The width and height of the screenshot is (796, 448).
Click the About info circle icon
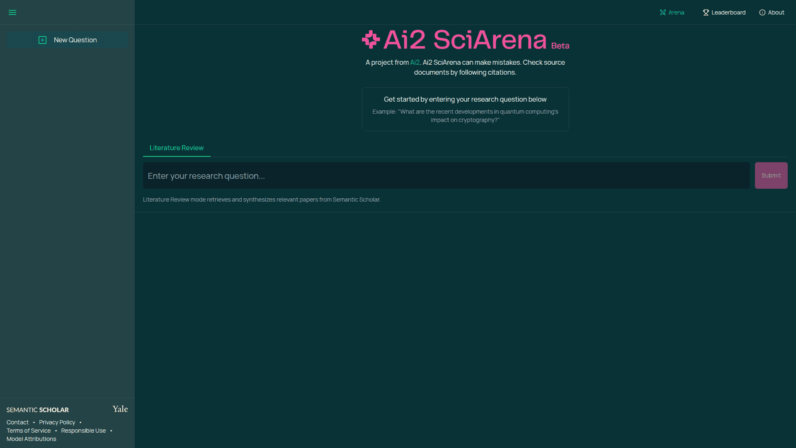click(x=762, y=12)
